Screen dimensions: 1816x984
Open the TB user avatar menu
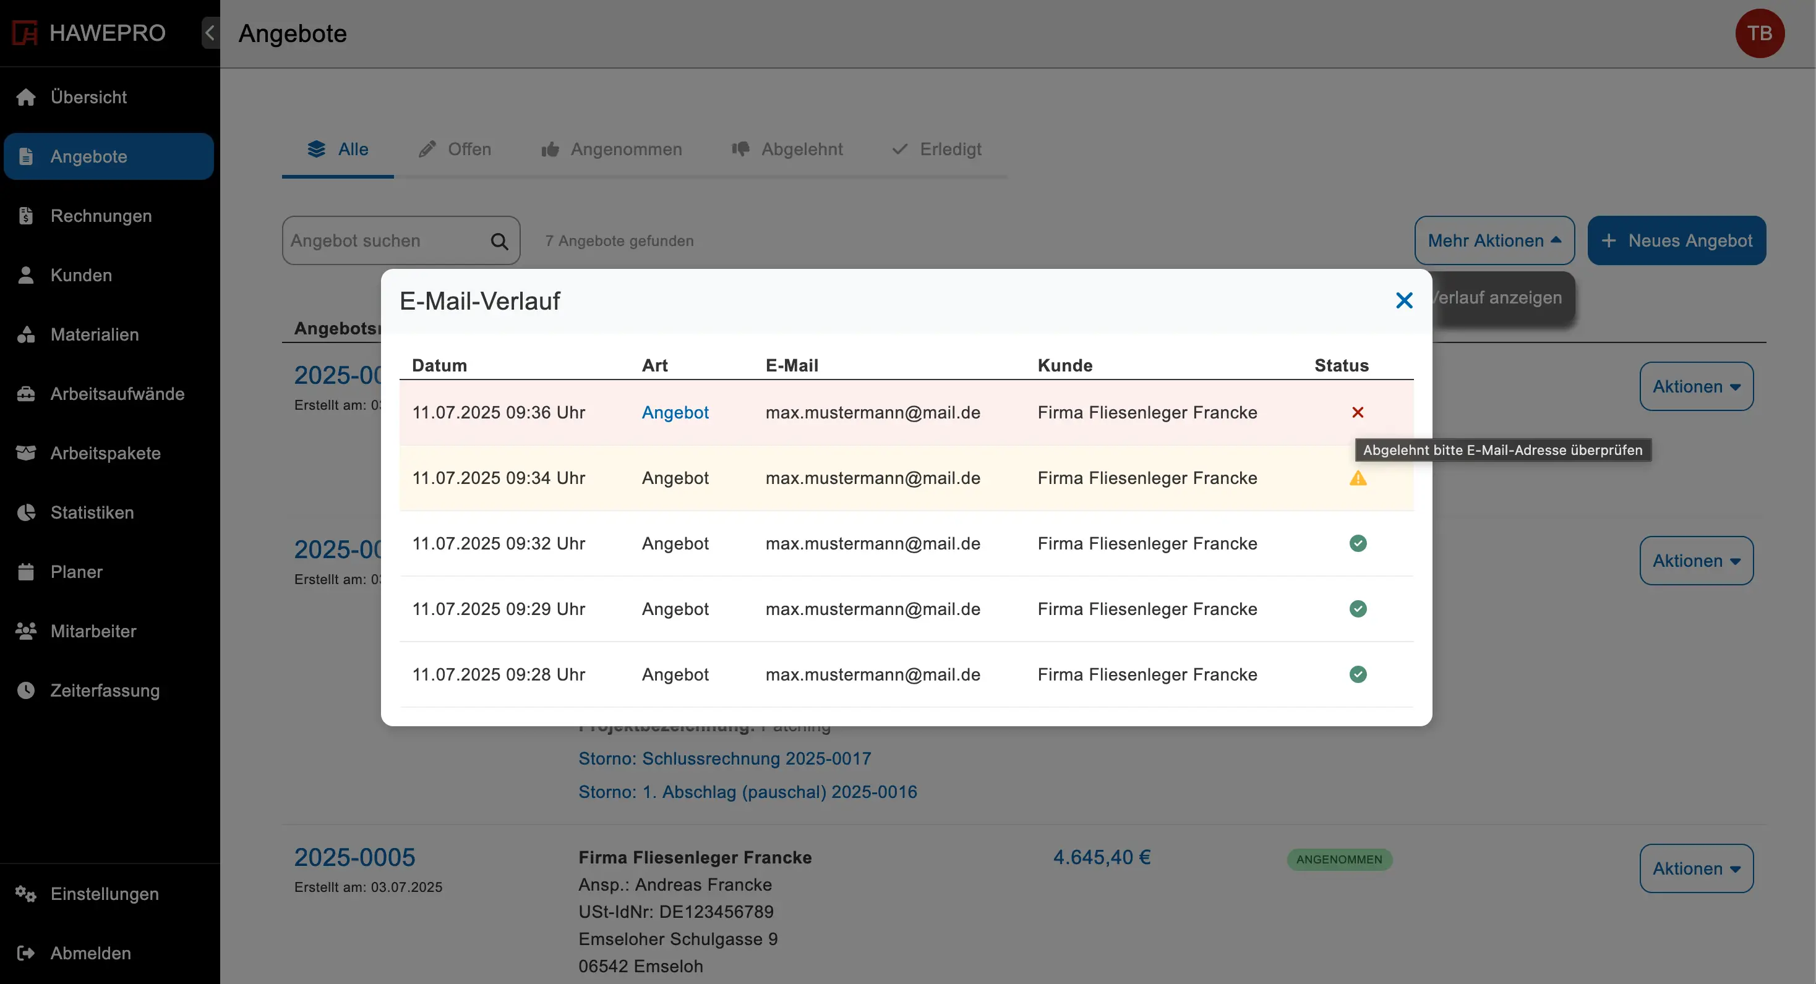(x=1760, y=33)
